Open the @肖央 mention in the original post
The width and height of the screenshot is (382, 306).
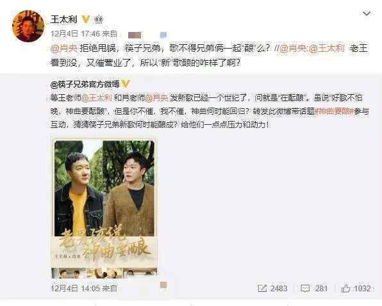coord(156,98)
